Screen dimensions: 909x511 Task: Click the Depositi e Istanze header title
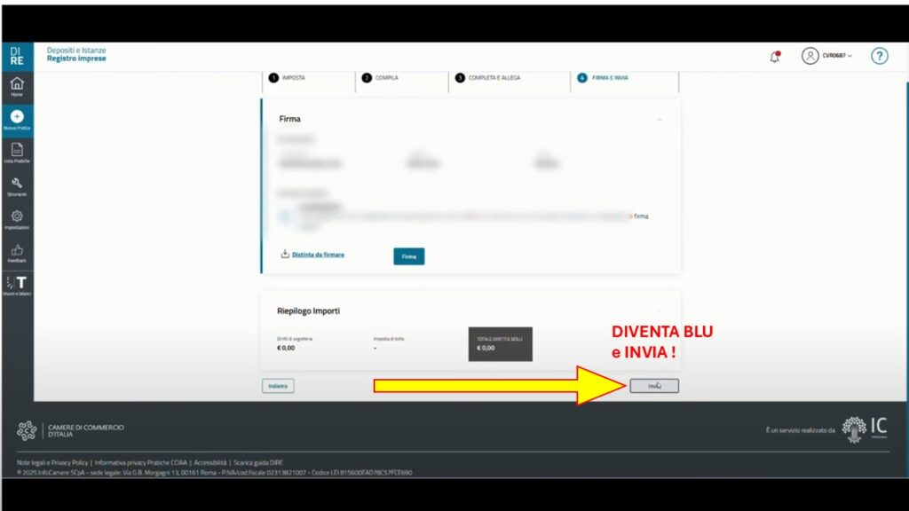point(76,51)
